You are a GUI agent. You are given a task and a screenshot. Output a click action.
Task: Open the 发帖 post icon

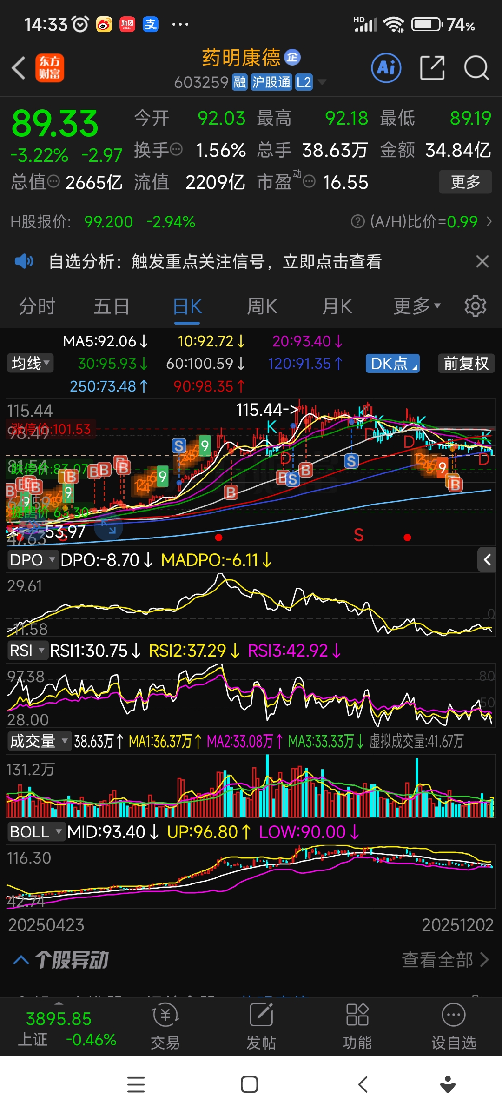click(261, 1026)
